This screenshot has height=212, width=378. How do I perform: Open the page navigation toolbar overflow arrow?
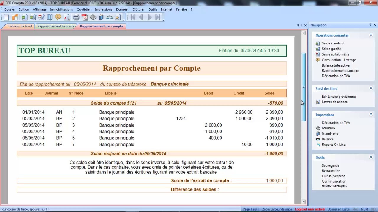(164, 19)
